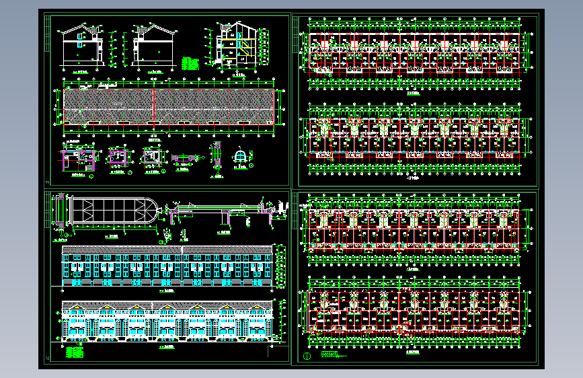Click green notes block below the front elevation
This screenshot has width=583, height=378.
click(x=75, y=352)
